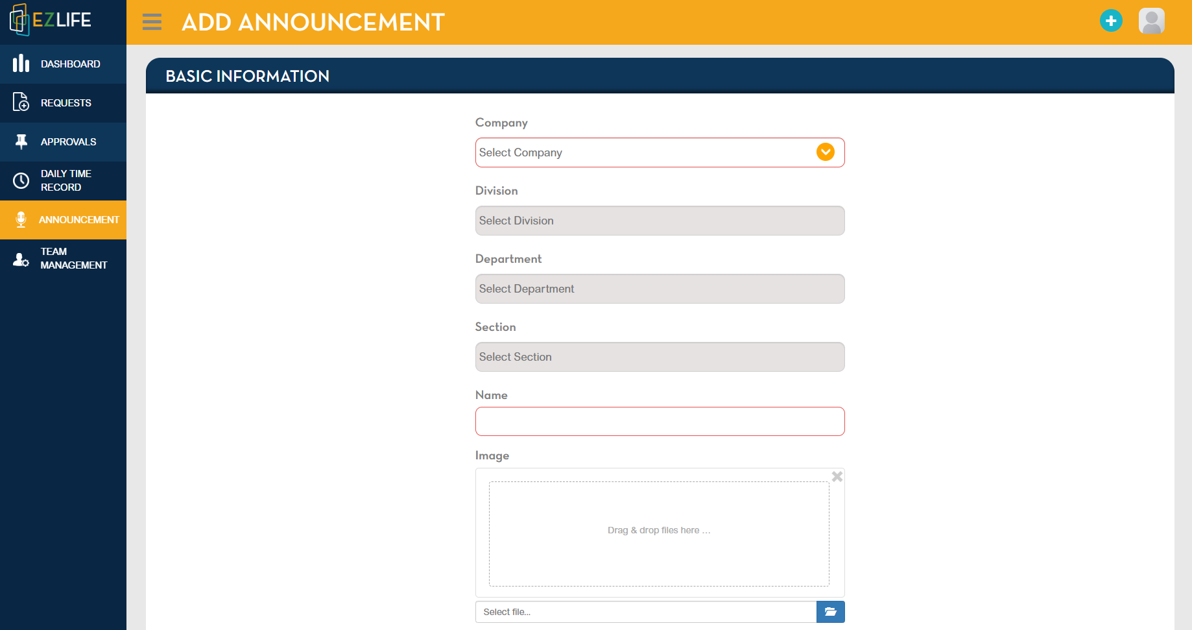Click the Name label

[x=491, y=395]
